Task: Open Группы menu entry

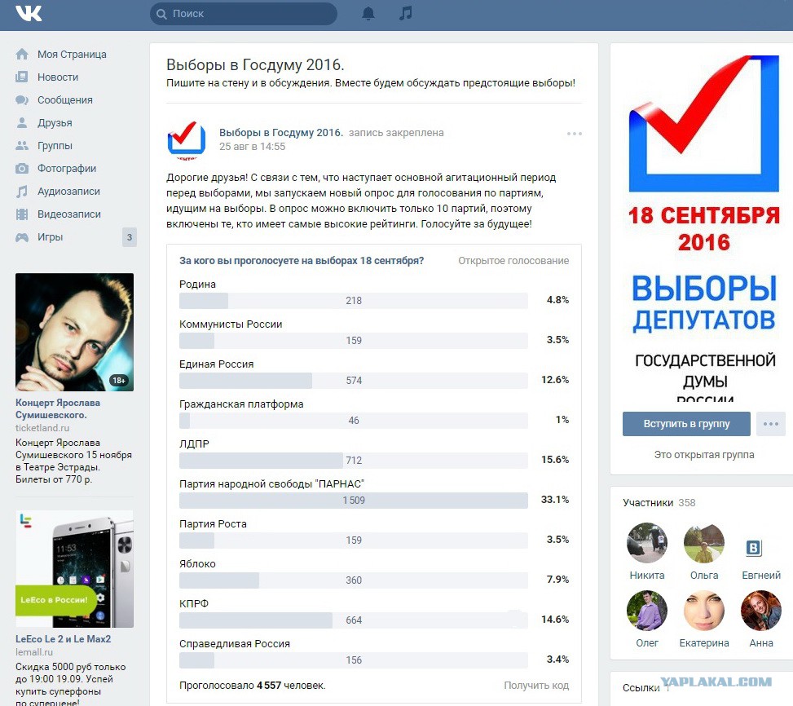Action: point(55,146)
